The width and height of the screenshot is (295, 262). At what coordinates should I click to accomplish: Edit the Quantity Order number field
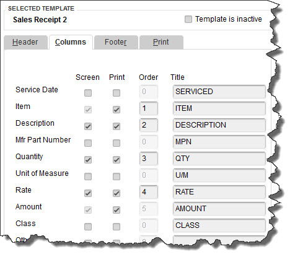149,159
